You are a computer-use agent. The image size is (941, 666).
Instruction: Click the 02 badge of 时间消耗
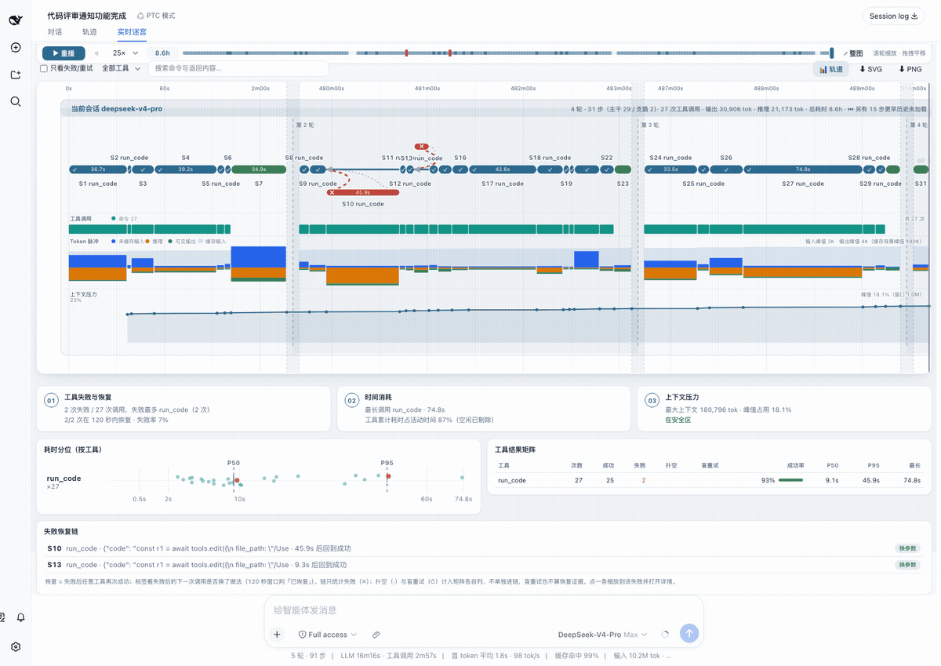352,401
